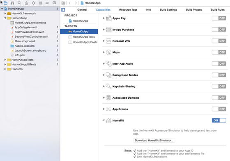Hide the project and targets list panel icon
The image size is (230, 161).
[x=63, y=10]
